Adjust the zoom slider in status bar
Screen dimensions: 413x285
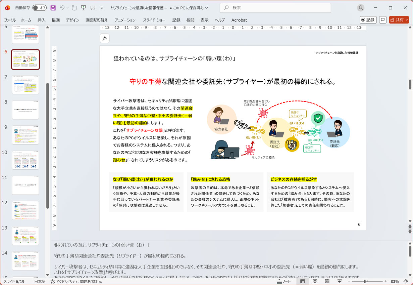(365, 281)
